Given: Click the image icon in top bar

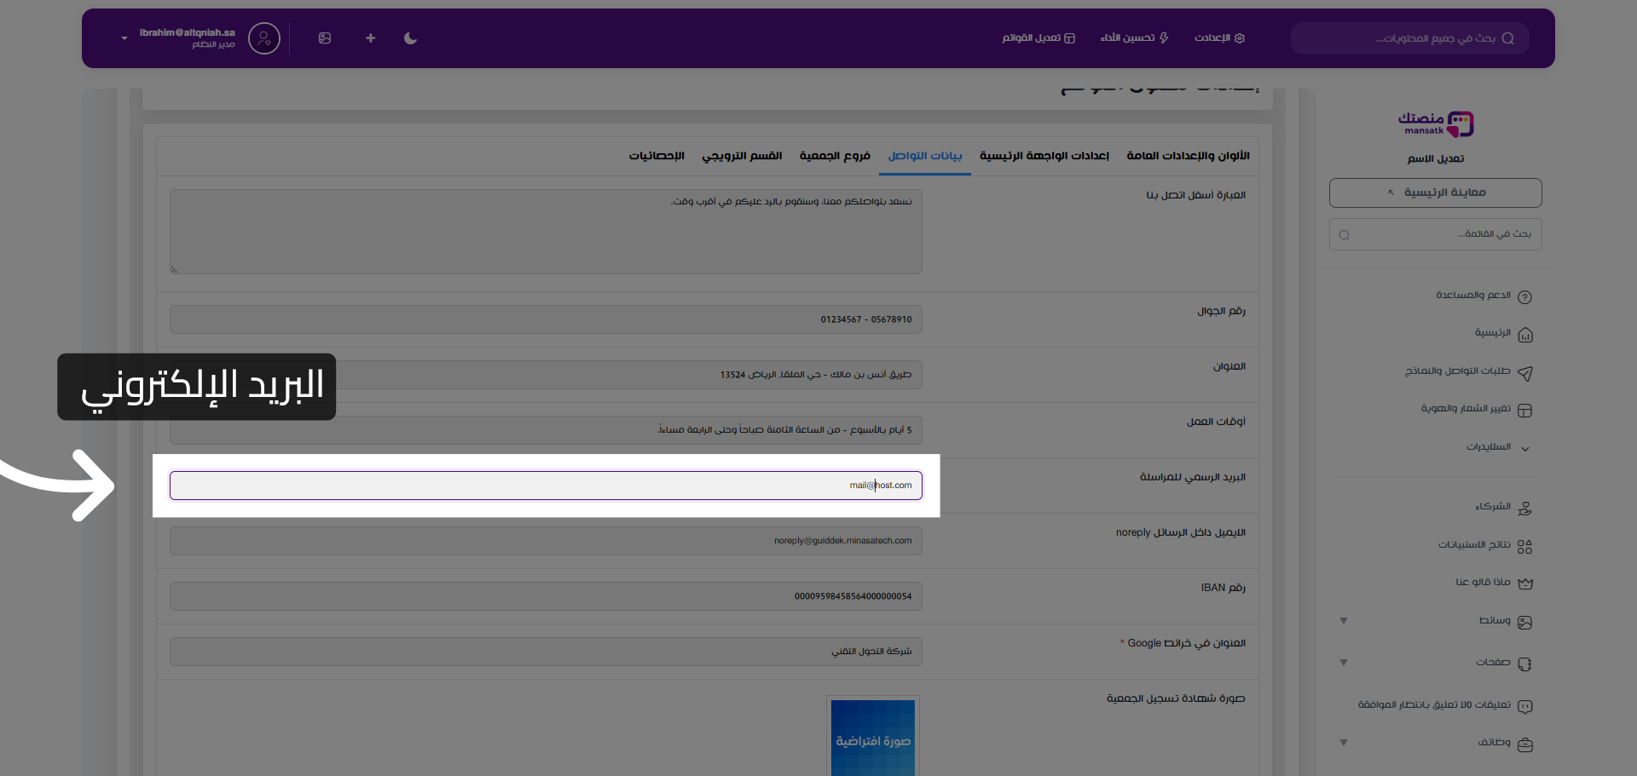Looking at the screenshot, I should point(325,38).
